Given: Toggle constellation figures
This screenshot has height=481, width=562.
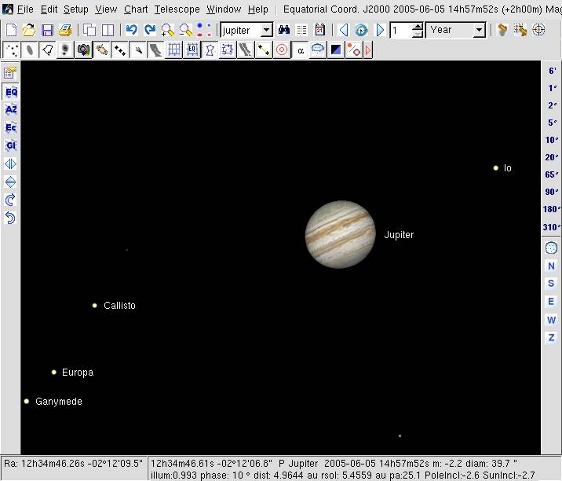Looking at the screenshot, I should 210,50.
